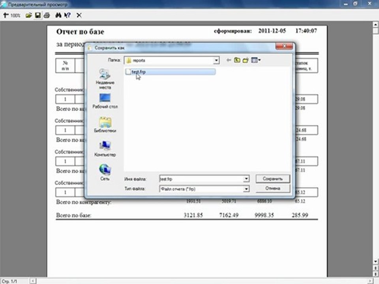Create a new folder icon in dialog
Viewport: 379px width, 284px height.
246,60
